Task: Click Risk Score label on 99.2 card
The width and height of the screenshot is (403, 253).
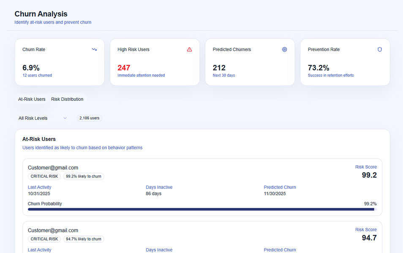Action: pos(366,167)
